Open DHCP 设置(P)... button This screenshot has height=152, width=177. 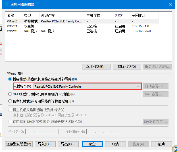tap(156, 122)
